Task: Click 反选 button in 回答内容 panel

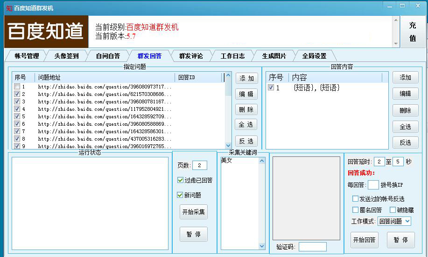Action: (x=405, y=142)
